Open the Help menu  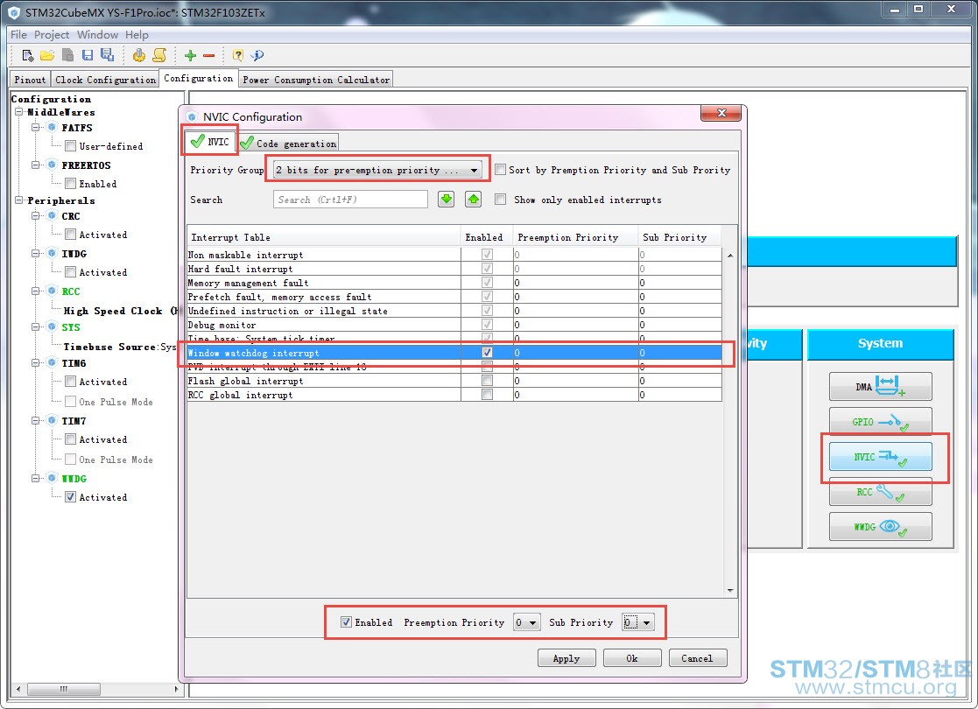pyautogui.click(x=137, y=34)
